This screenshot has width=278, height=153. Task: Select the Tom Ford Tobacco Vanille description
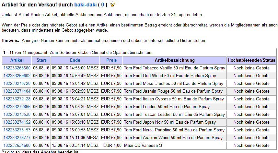pos(174,68)
